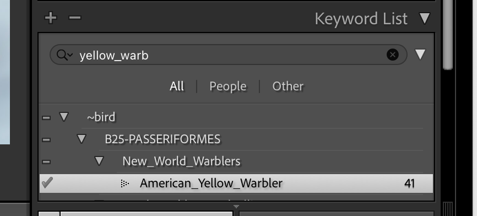The width and height of the screenshot is (477, 216).
Task: Switch to the Other keyword filter
Action: [288, 87]
